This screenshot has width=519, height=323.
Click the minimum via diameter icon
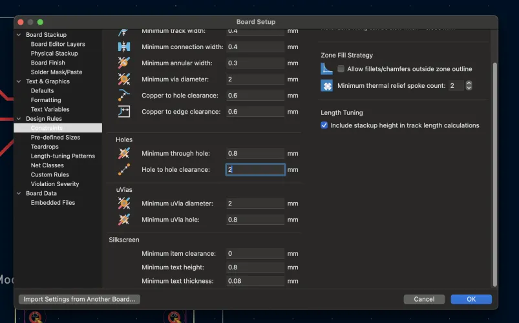point(124,79)
